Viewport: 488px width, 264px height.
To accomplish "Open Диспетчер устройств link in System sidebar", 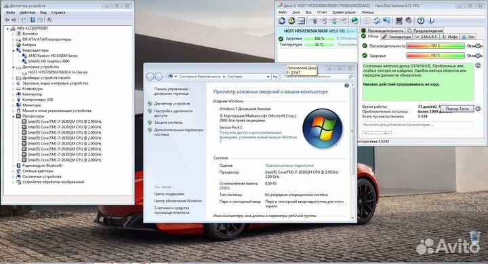I will point(171,103).
